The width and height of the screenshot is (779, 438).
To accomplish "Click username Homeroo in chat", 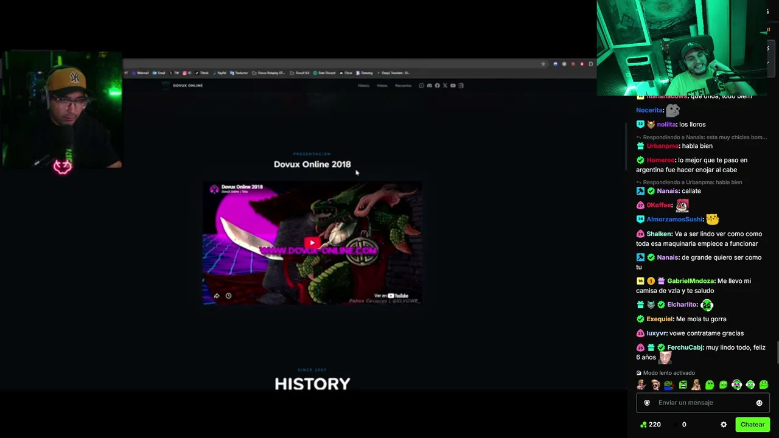I will point(660,160).
